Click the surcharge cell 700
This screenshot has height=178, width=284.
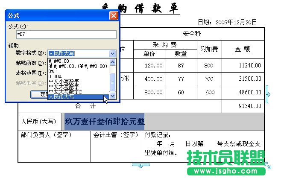209,79
